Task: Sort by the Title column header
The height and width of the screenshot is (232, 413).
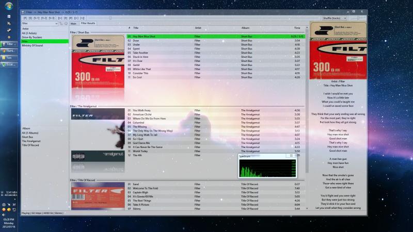Action: (x=136, y=28)
